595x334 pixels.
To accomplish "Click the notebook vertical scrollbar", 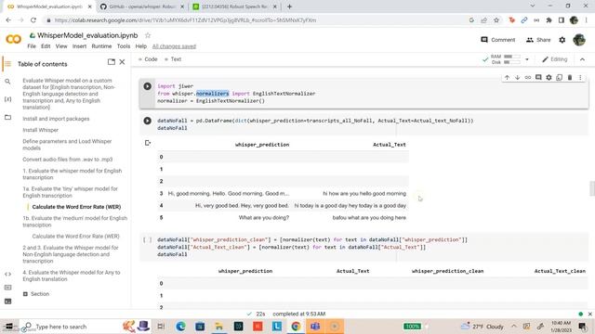I will 591,188.
